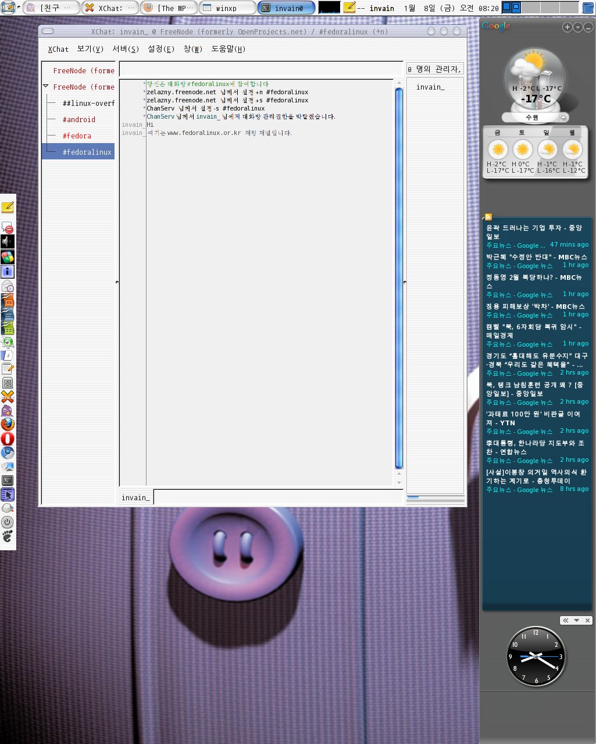Open the 서버(S) menu
Screen dimensions: 596x744
pyautogui.click(x=126, y=49)
